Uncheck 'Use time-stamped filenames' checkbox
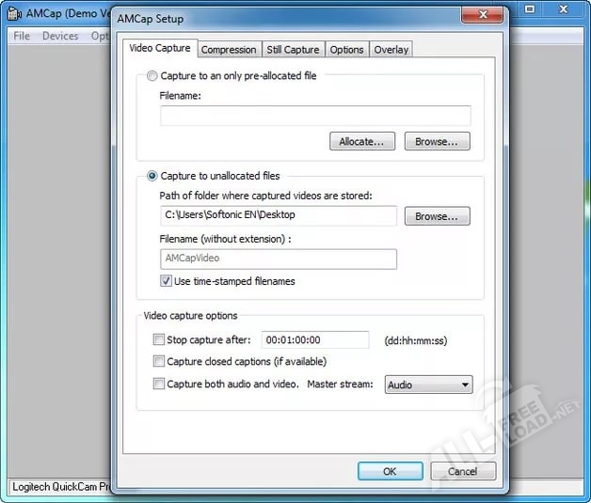 pos(167,281)
